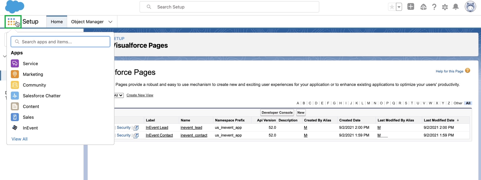Open the Trailhead guidance icon
Image resolution: width=481 pixels, height=180 pixels.
423,7
